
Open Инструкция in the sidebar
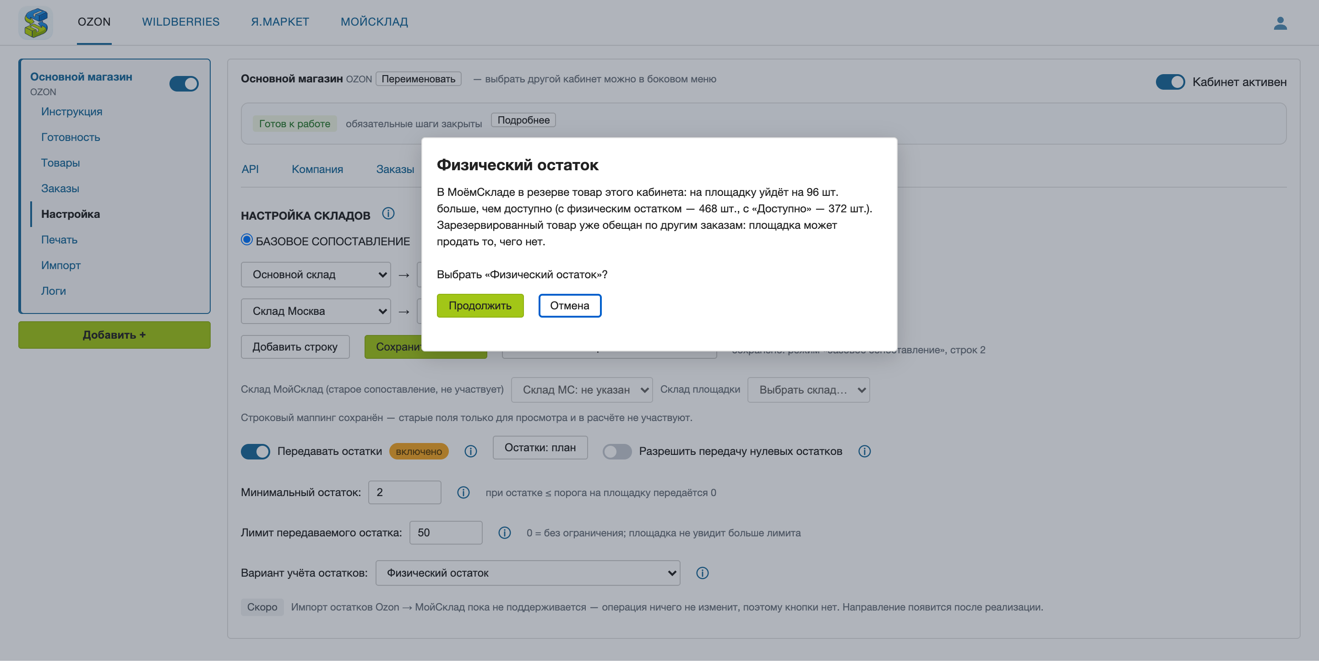(x=72, y=112)
